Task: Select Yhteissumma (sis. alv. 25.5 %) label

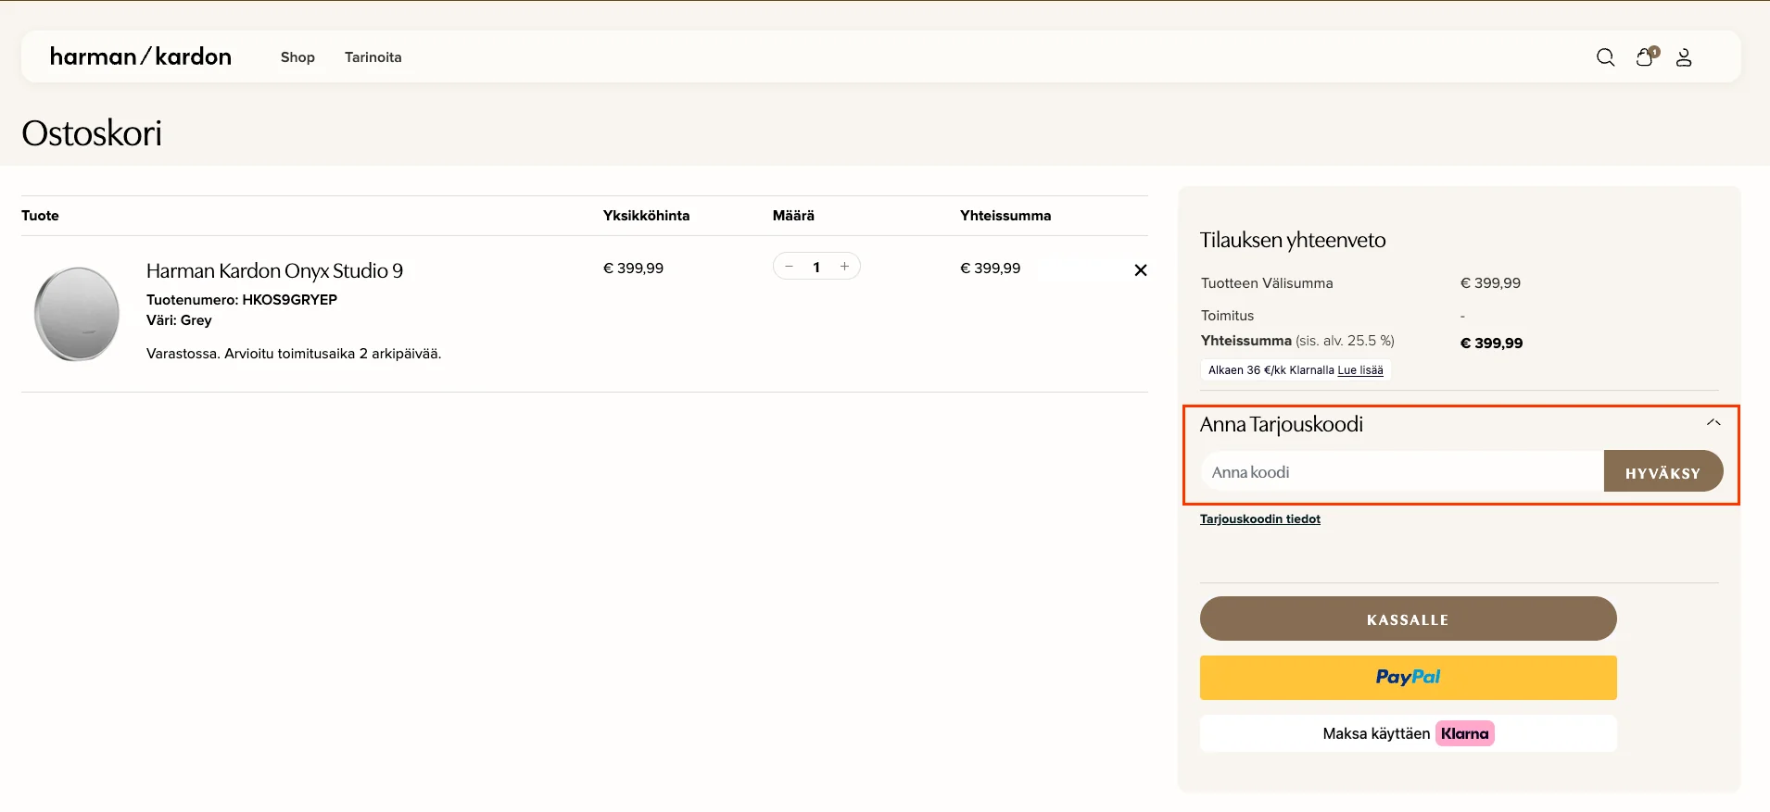Action: pos(1297,341)
